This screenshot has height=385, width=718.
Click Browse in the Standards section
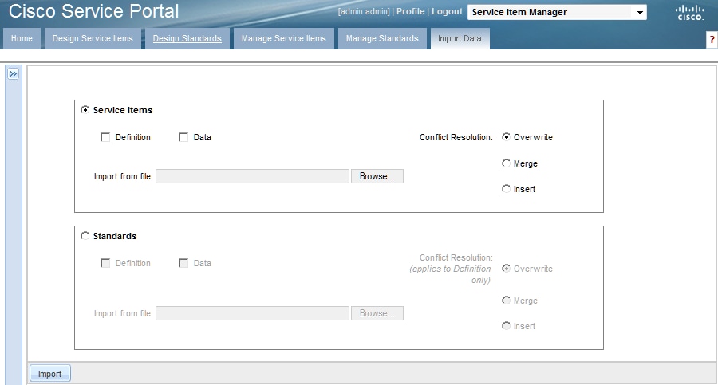click(x=377, y=313)
